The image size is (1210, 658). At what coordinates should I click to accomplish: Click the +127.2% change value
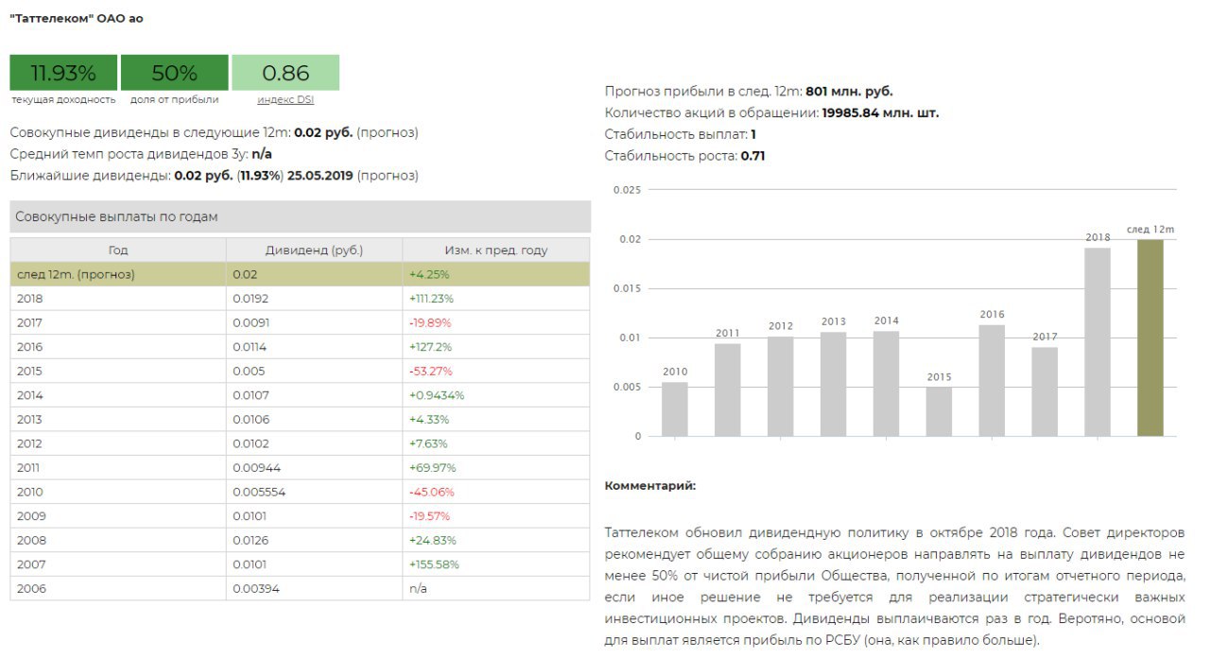[430, 347]
